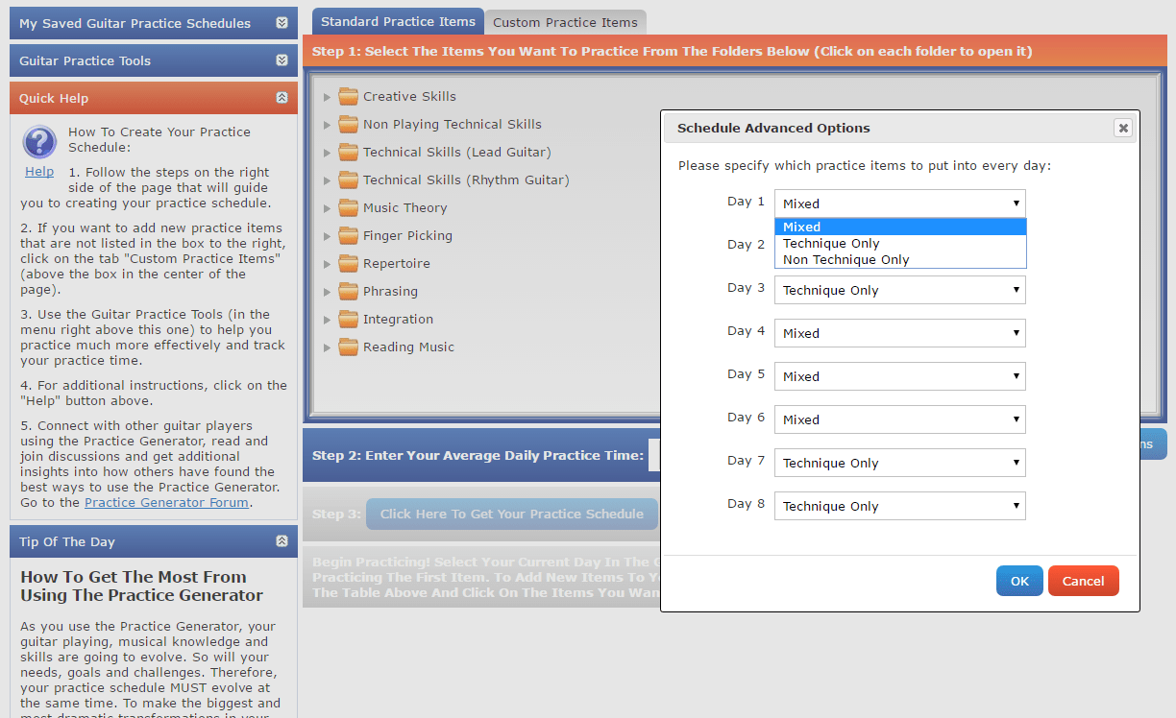Image resolution: width=1176 pixels, height=718 pixels.
Task: Expand the Reading Music tree arrow
Action: pos(328,347)
